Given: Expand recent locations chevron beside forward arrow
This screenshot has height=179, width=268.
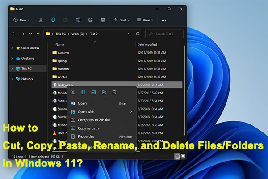Looking at the screenshot, I should coord(30,34).
